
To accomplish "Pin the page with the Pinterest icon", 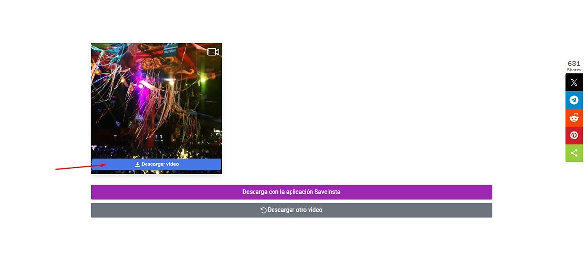I will coord(574,135).
